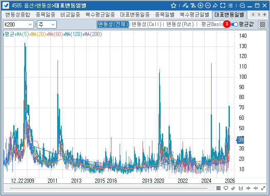The width and height of the screenshot is (270, 196).
Task: Click the chat bubble icon in title bar
Action: (242, 5)
